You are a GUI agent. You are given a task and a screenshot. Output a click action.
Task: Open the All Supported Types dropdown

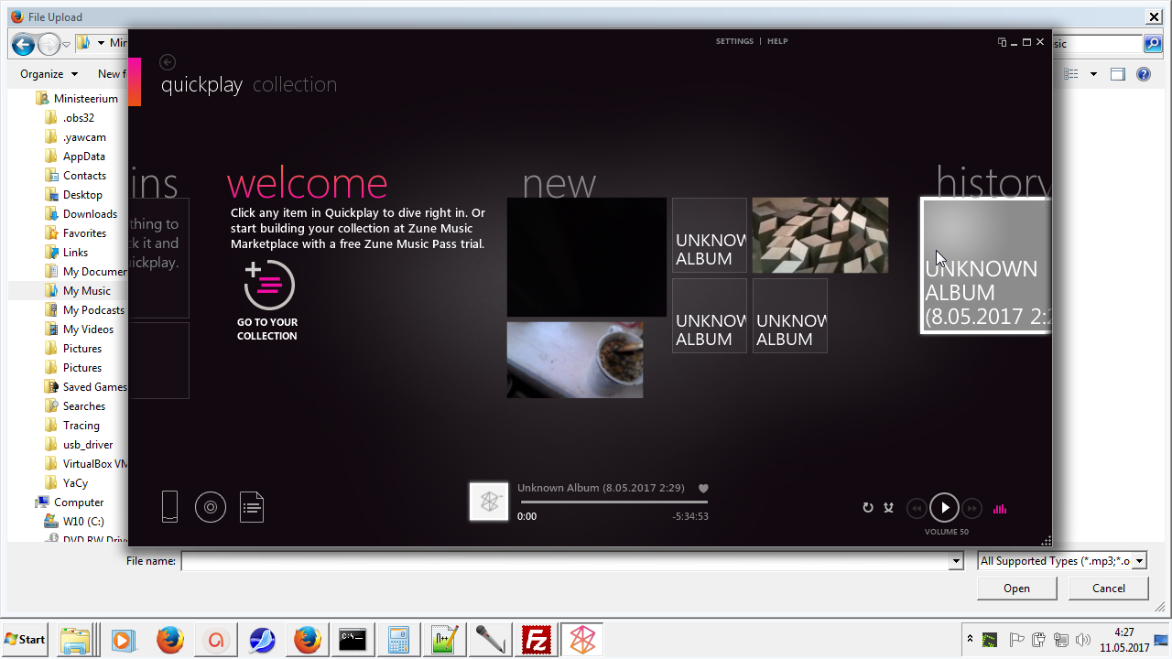tap(1062, 561)
